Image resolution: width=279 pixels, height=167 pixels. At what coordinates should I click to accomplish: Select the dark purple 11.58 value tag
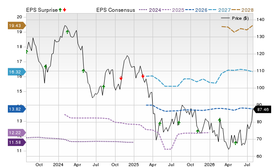coord(17,143)
